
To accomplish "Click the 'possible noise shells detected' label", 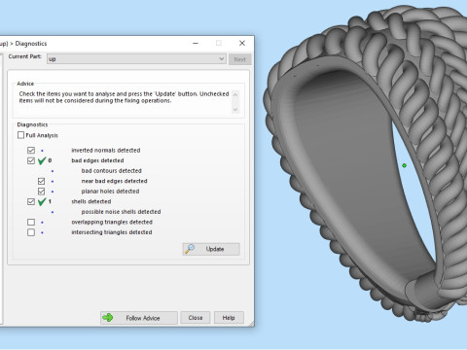I will 121,212.
